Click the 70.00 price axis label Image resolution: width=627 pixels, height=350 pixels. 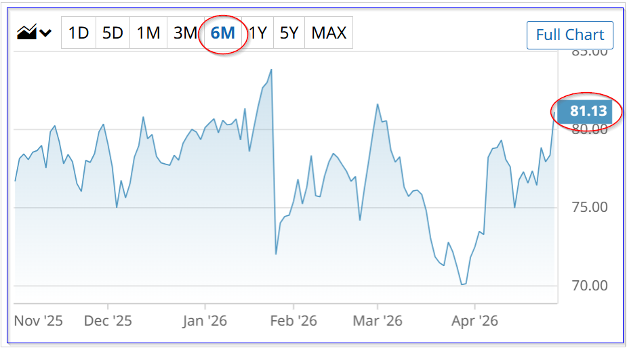[x=590, y=286]
